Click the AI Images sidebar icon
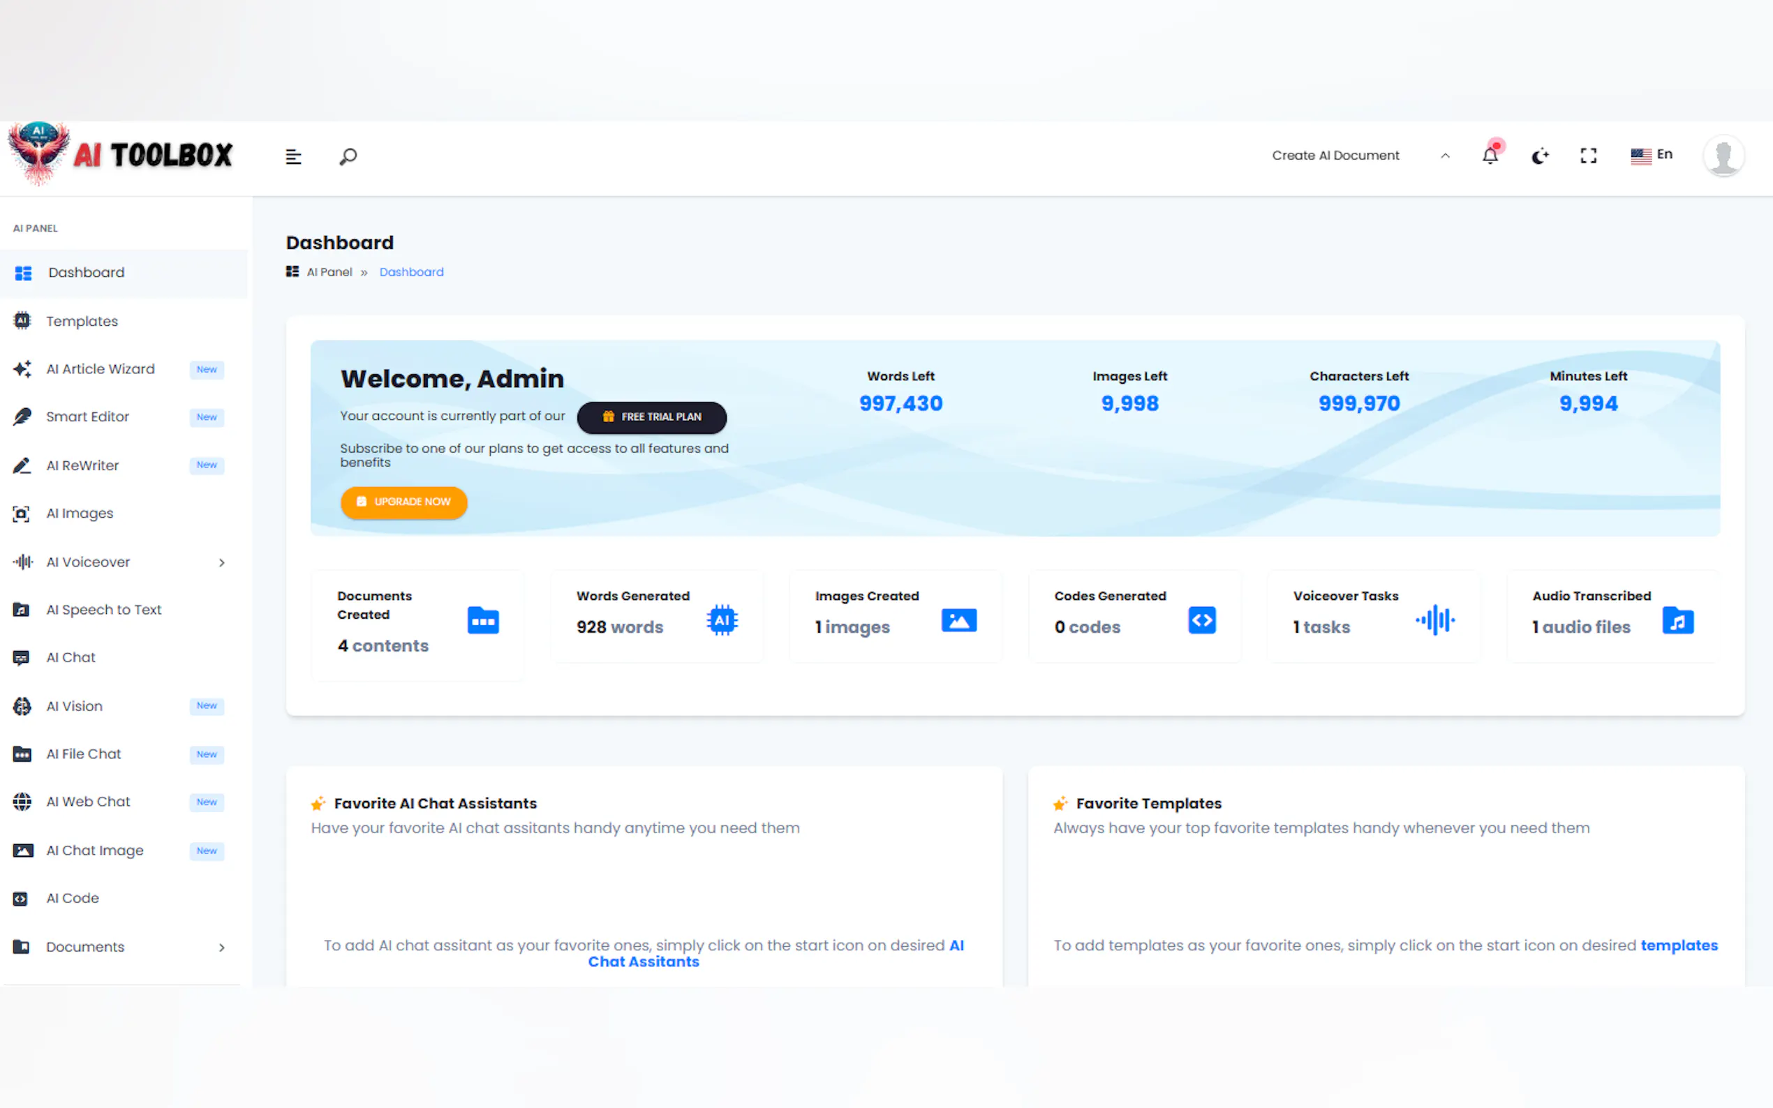The height and width of the screenshot is (1108, 1773). [x=21, y=514]
